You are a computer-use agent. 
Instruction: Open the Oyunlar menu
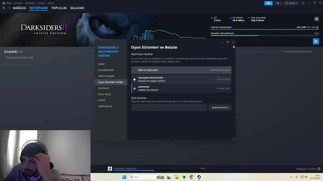[41, 3]
